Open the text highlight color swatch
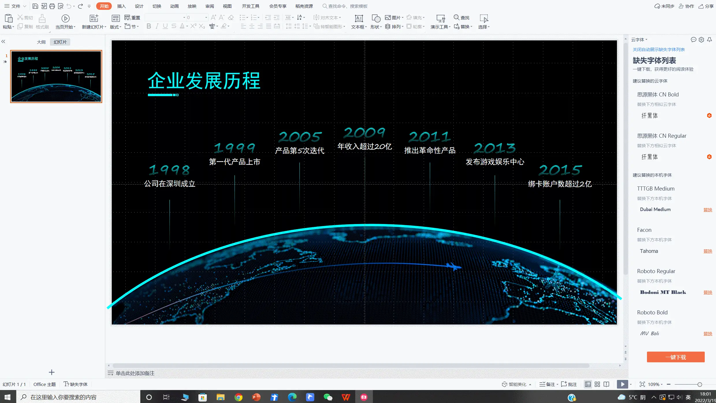Image resolution: width=716 pixels, height=403 pixels. [224, 26]
